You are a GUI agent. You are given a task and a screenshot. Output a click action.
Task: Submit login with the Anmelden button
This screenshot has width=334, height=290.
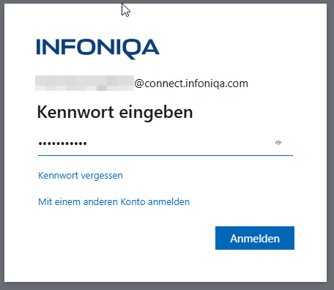(x=255, y=238)
